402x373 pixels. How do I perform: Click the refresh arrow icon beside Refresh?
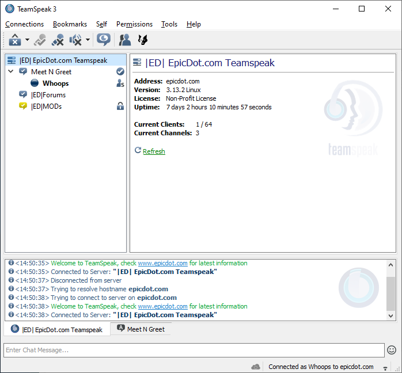click(138, 150)
